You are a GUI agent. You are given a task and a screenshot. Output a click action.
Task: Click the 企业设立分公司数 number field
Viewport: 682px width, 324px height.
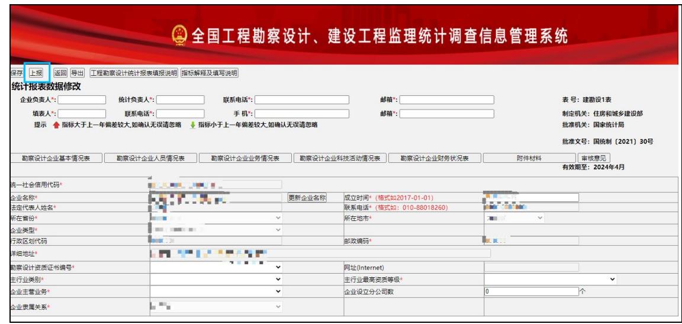530,291
